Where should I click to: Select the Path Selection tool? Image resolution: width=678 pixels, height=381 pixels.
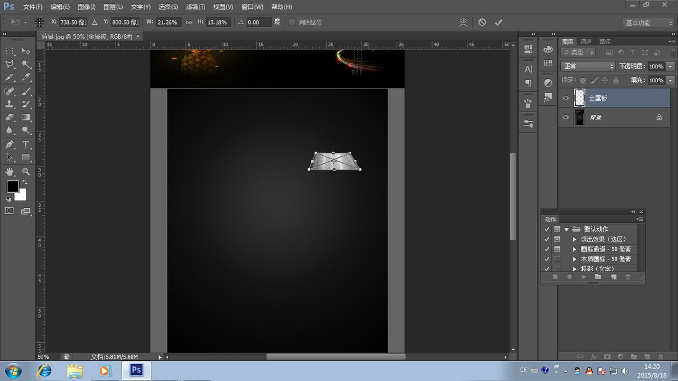[10, 158]
